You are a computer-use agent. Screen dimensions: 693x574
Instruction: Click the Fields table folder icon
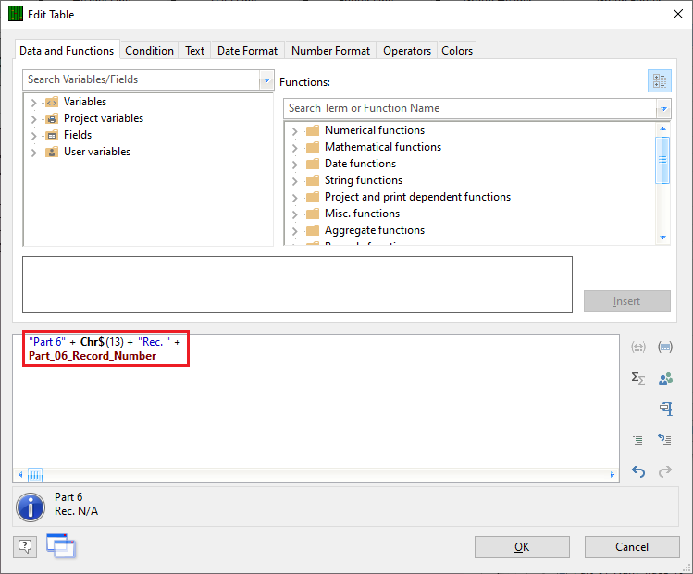click(52, 136)
